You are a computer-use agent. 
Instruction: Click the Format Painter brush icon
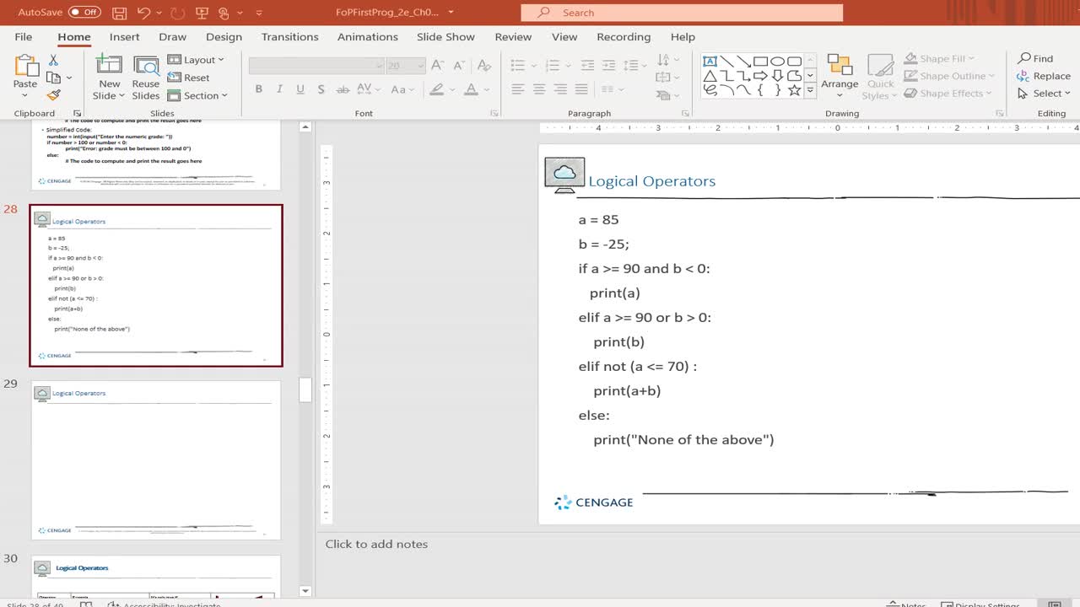click(x=54, y=95)
